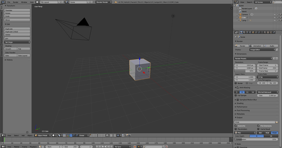This screenshot has width=282, height=148.
Task: Click the Translate button
Action: click(x=17, y=10)
